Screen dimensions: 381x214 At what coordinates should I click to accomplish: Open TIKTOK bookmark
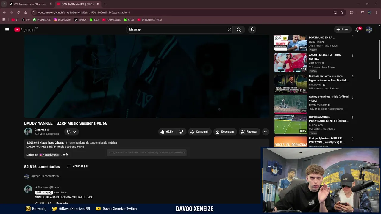(x=80, y=20)
